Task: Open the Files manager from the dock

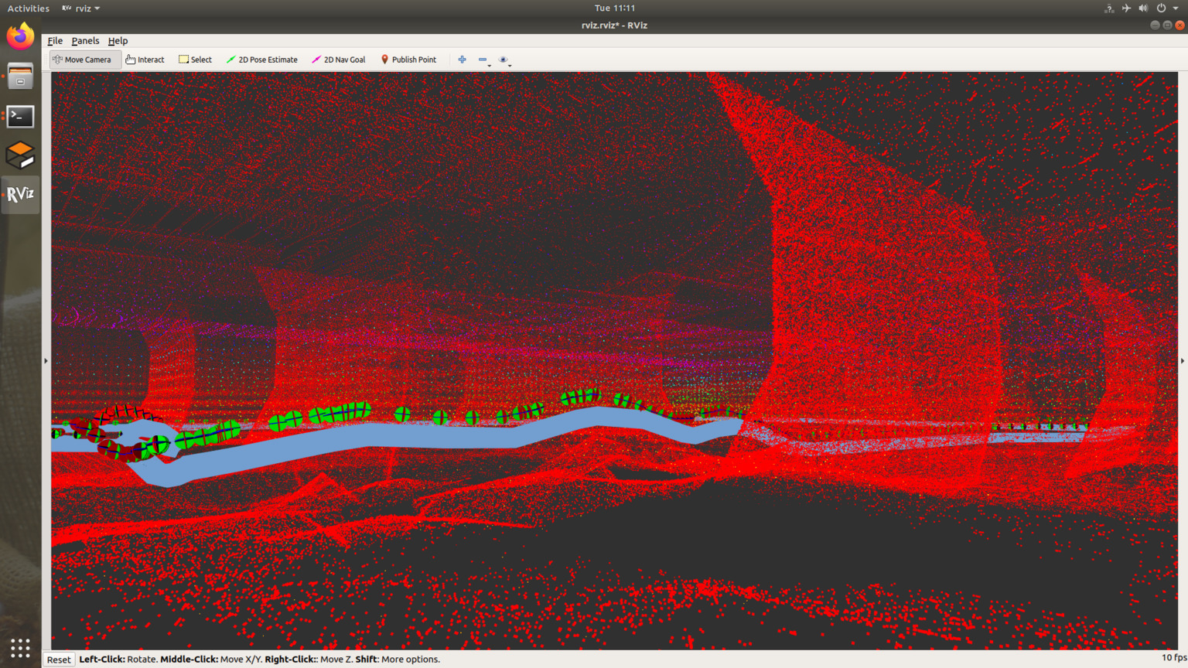Action: click(20, 76)
